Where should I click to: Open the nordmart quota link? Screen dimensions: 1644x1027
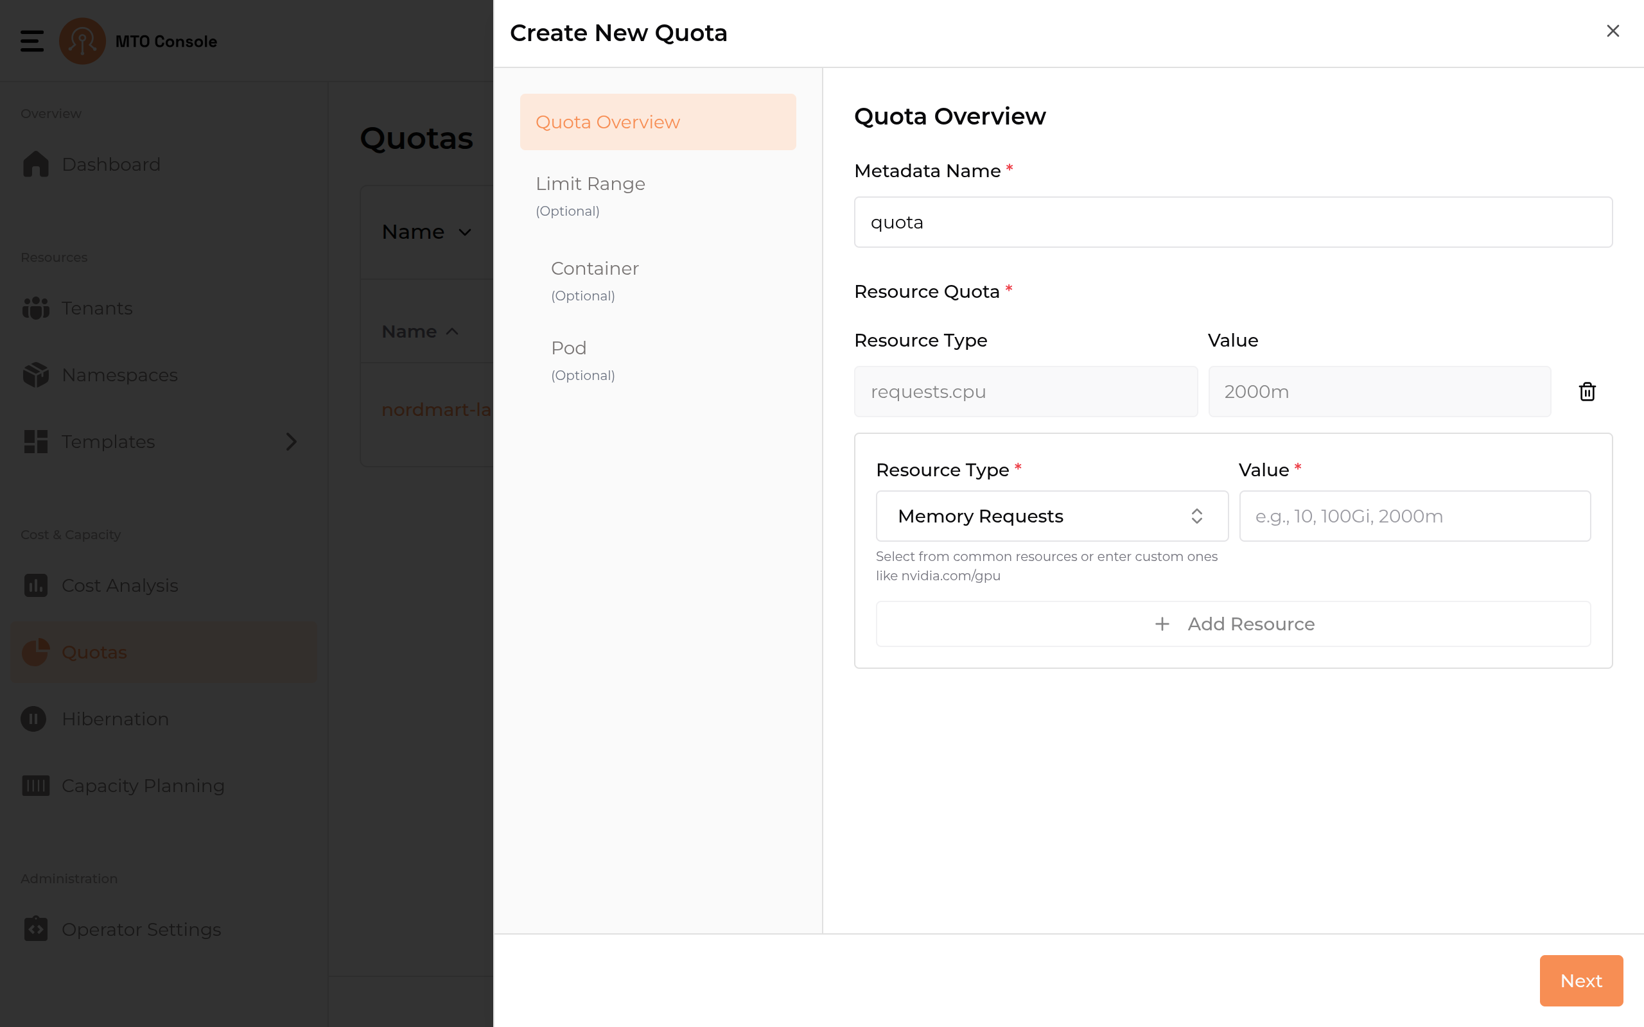click(x=437, y=410)
